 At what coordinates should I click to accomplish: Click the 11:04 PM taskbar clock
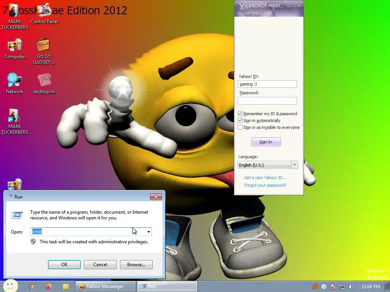click(x=371, y=287)
